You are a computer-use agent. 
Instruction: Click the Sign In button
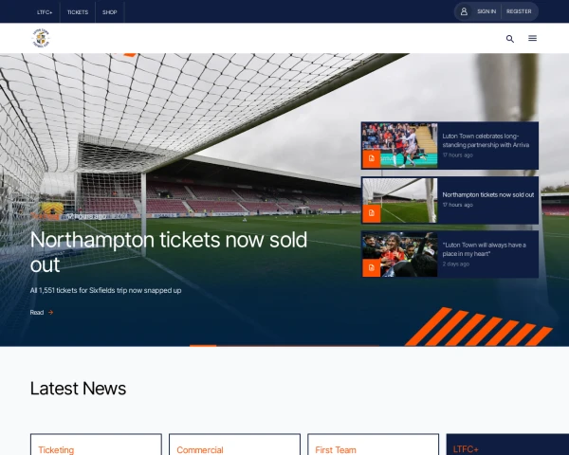click(486, 11)
